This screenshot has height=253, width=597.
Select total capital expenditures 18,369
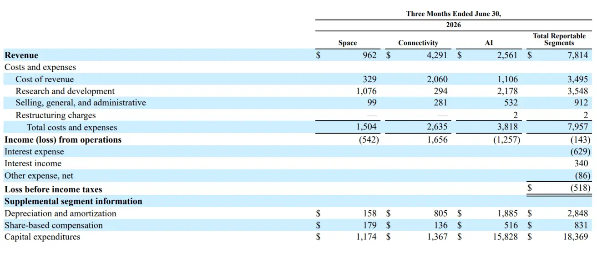point(577,237)
